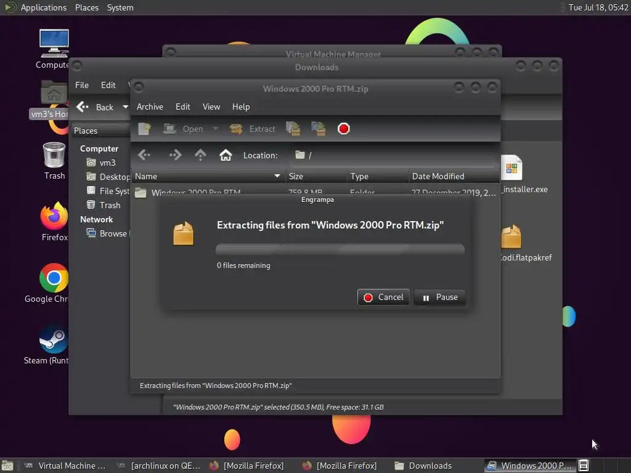
Task: Click the Open archive toolbar button
Action: pos(184,129)
